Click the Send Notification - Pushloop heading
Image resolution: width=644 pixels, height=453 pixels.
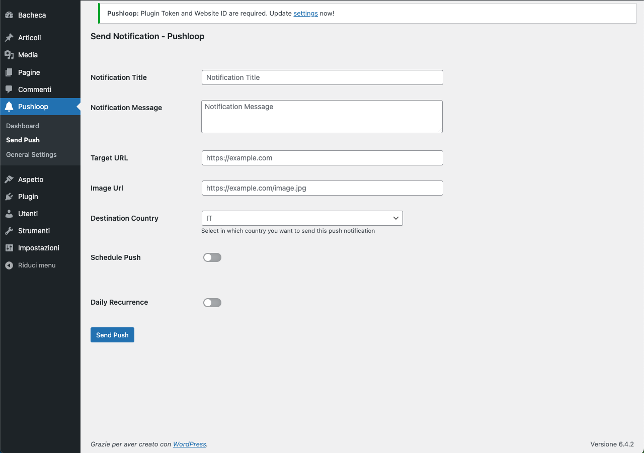[x=147, y=36]
